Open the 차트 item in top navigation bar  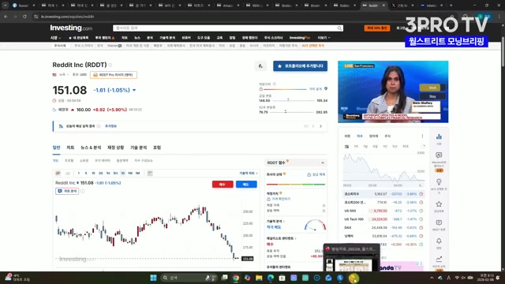pyautogui.click(x=125, y=38)
